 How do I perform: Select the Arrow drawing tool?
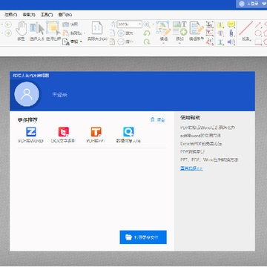[258, 24]
